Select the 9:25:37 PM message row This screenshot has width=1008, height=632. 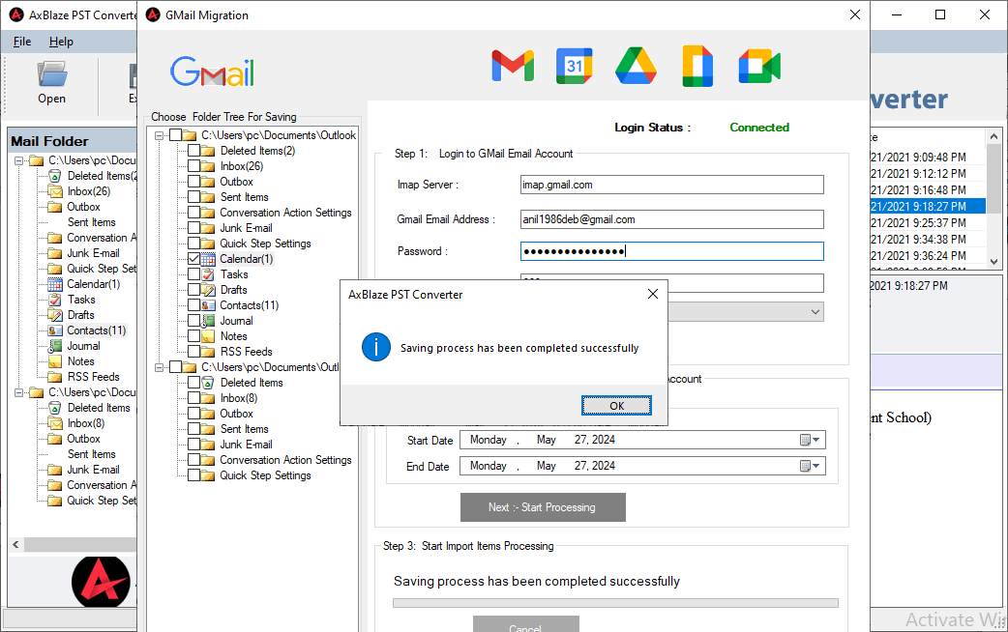[928, 223]
